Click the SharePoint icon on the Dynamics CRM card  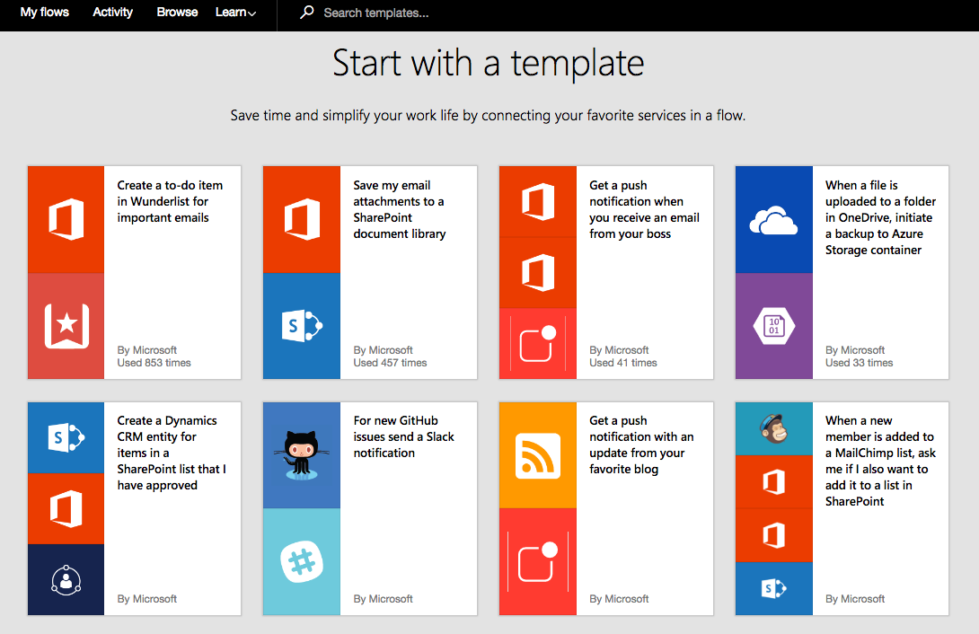(x=66, y=437)
